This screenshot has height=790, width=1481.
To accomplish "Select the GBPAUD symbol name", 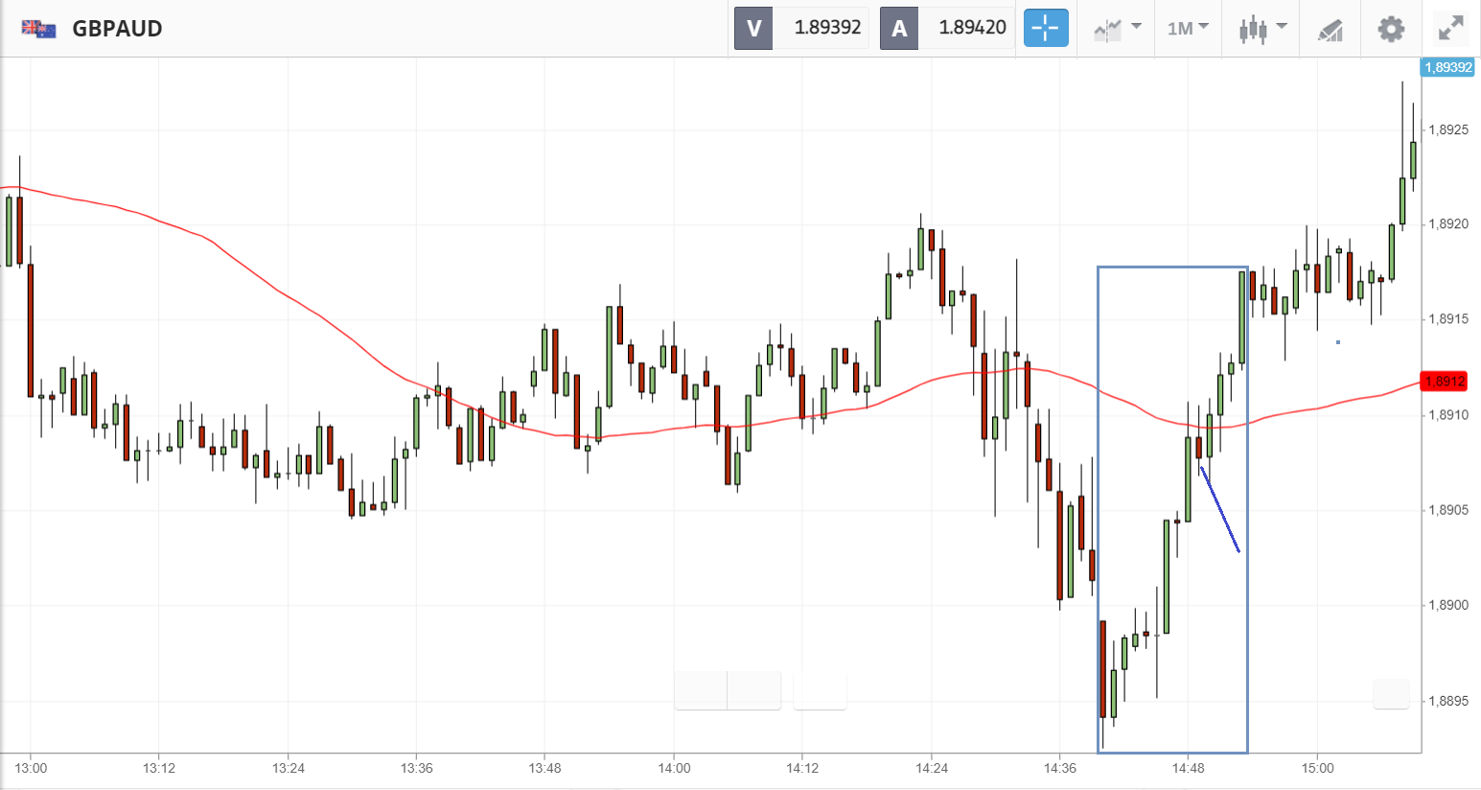I will pyautogui.click(x=117, y=28).
